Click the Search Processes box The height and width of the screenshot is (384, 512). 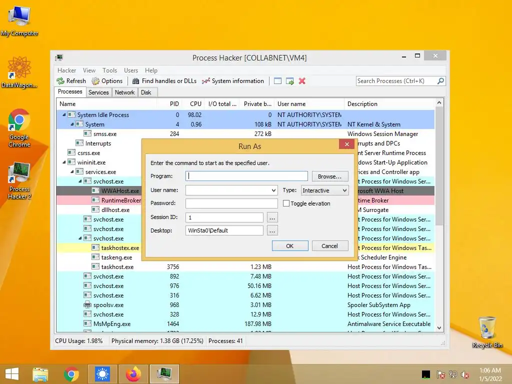point(396,81)
